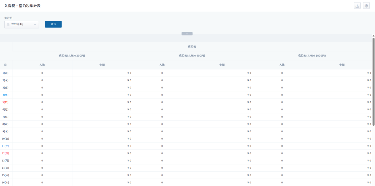
Task: Click the calendar icon in 集計月 field
Action: pyautogui.click(x=8, y=24)
